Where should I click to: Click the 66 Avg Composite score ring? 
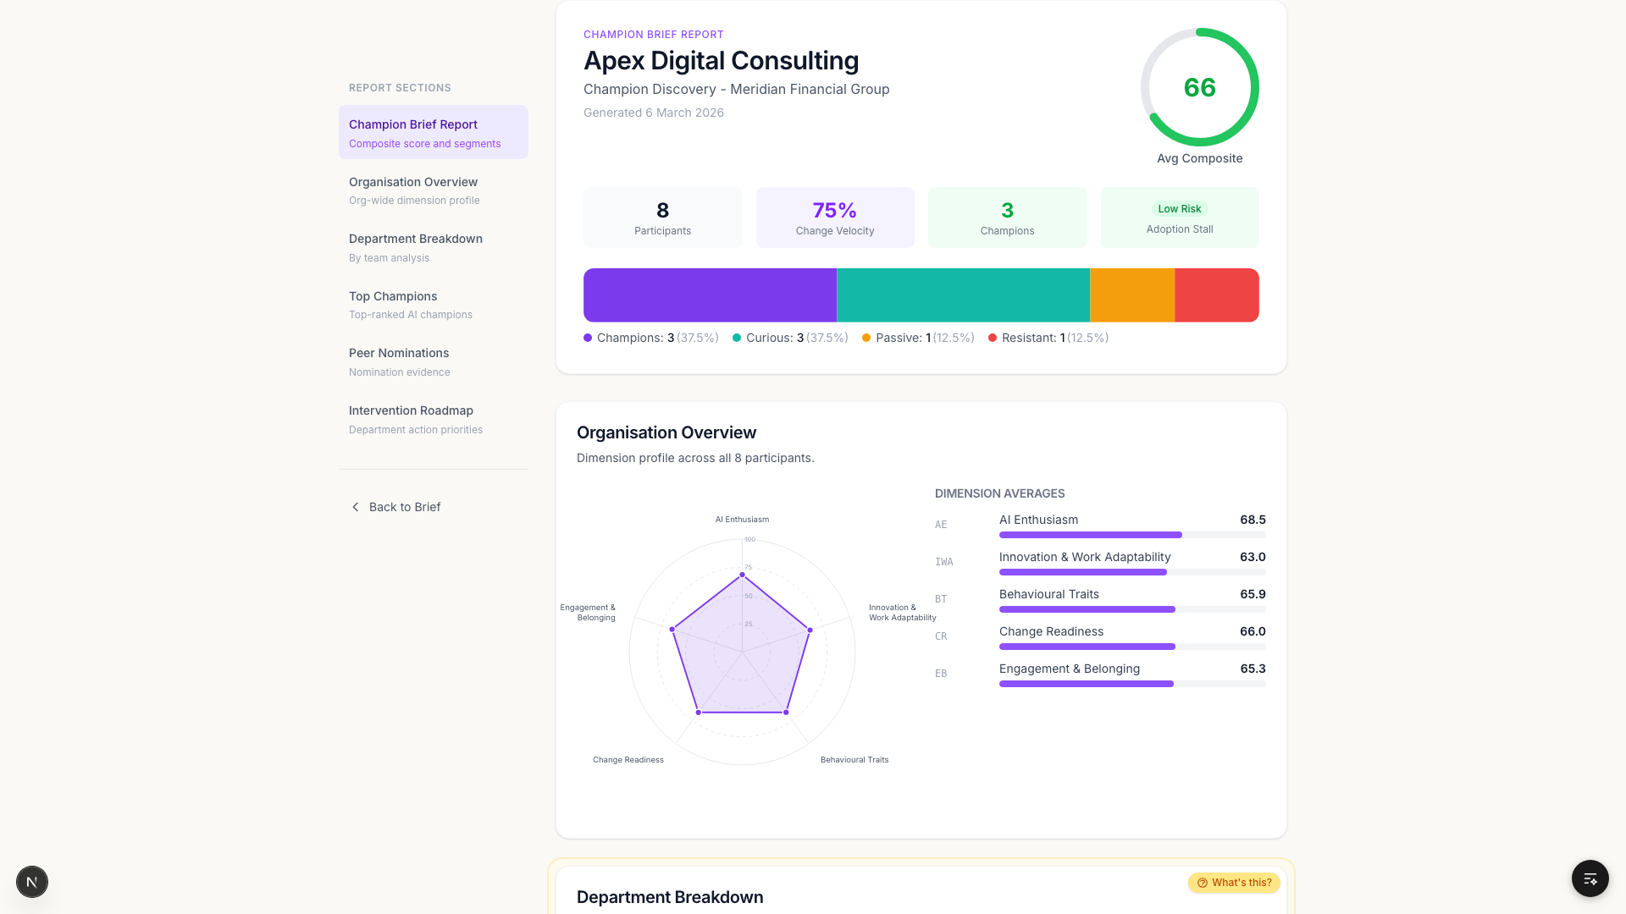click(1199, 87)
